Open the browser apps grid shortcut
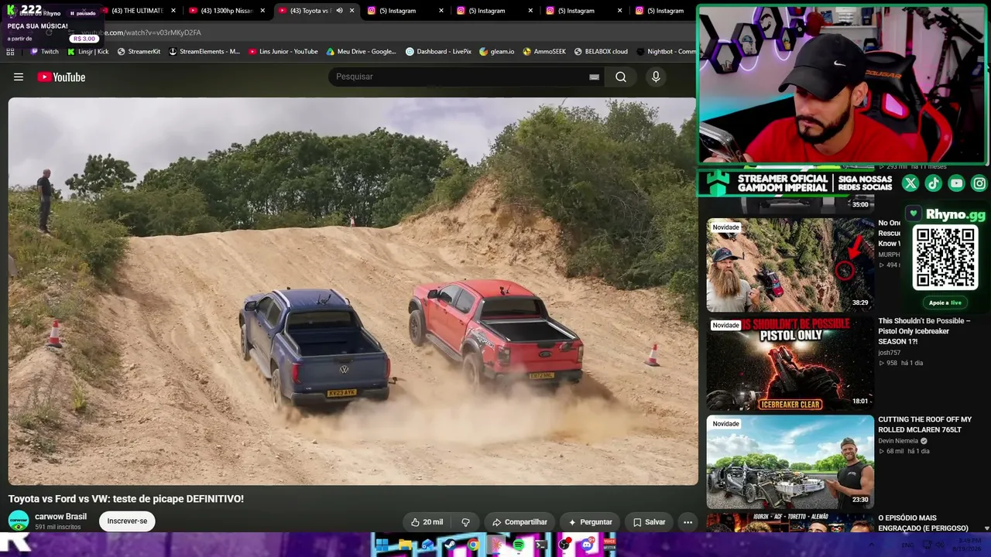This screenshot has width=991, height=557. [10, 52]
